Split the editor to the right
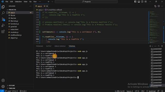This screenshot has height=92, width=165. click(159, 6)
